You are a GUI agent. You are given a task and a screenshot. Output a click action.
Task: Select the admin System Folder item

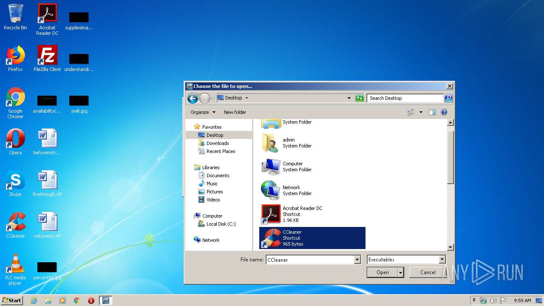[x=312, y=143]
